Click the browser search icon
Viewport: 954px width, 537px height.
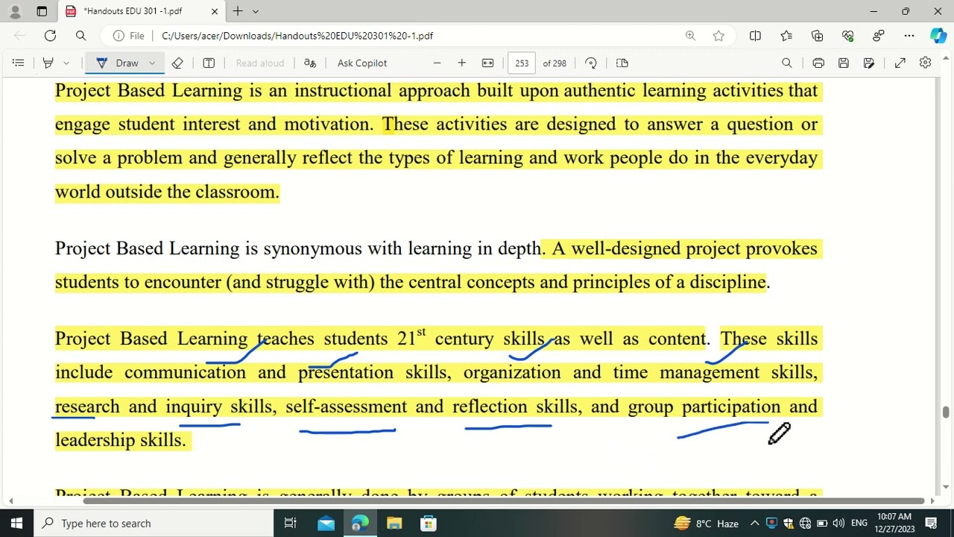point(80,36)
